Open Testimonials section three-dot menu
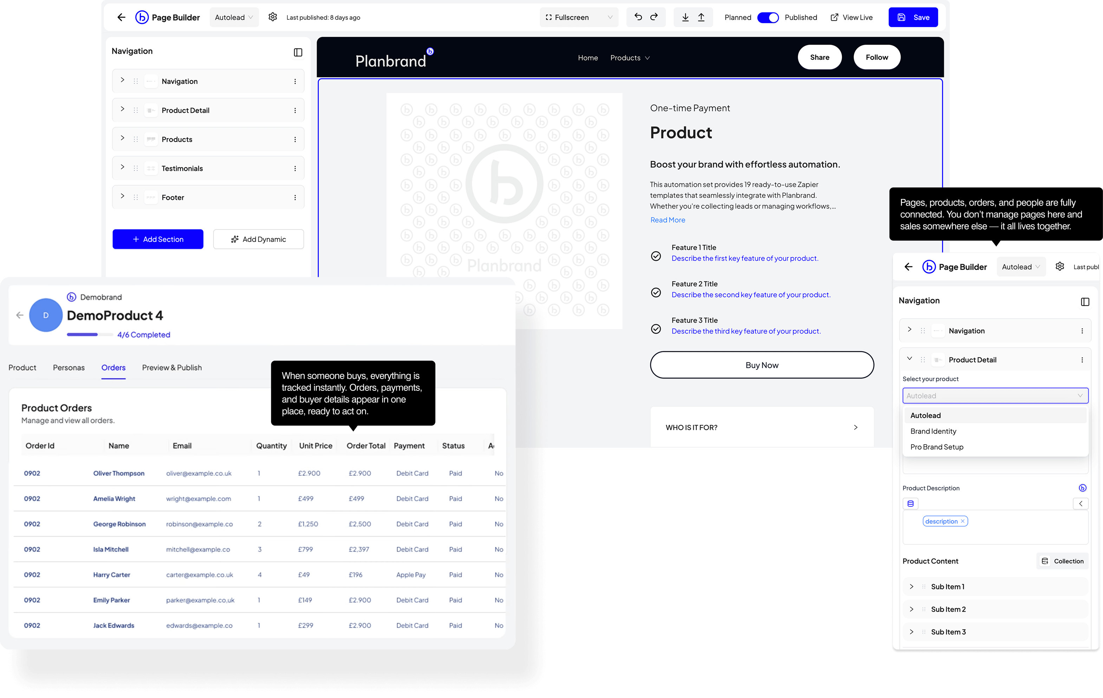This screenshot has height=698, width=1103. click(x=295, y=169)
